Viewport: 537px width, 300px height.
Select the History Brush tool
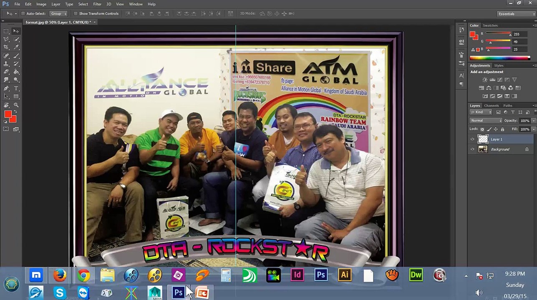click(x=16, y=64)
